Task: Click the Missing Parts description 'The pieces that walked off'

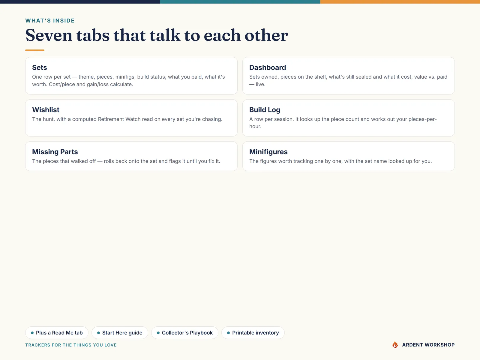Action: coord(126,161)
